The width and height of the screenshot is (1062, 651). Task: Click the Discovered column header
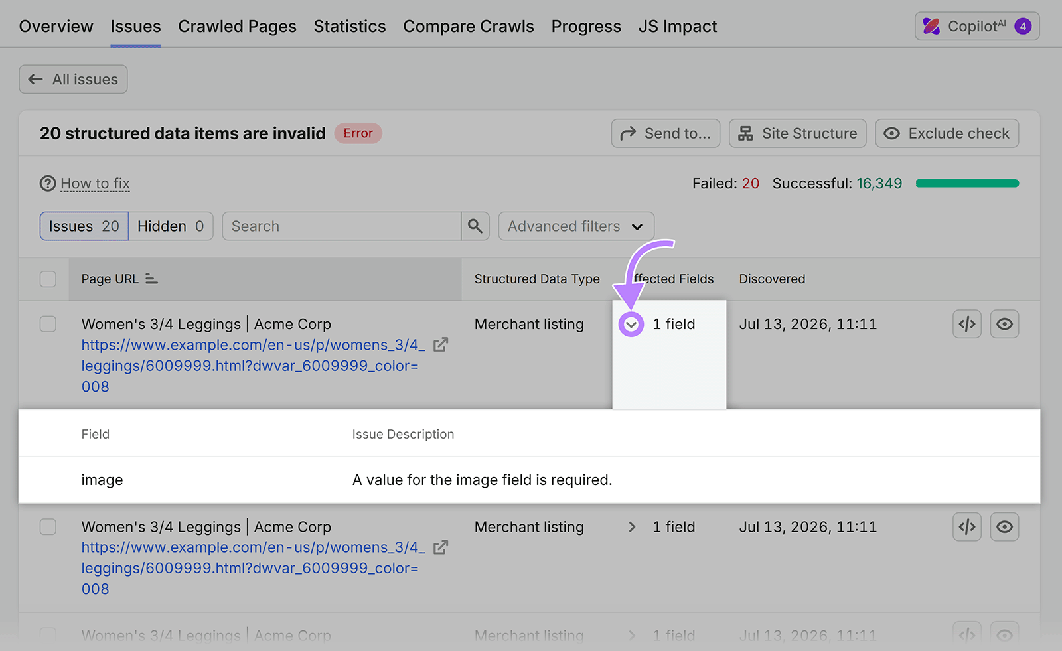click(772, 279)
